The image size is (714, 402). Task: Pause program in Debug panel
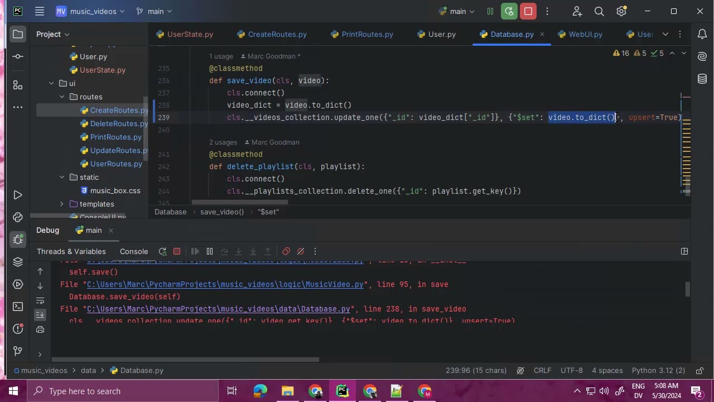pos(210,251)
